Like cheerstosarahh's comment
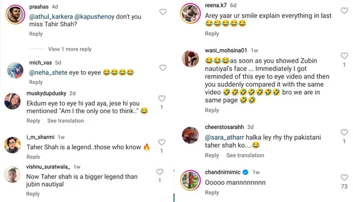The height and width of the screenshot is (202, 353). (344, 132)
